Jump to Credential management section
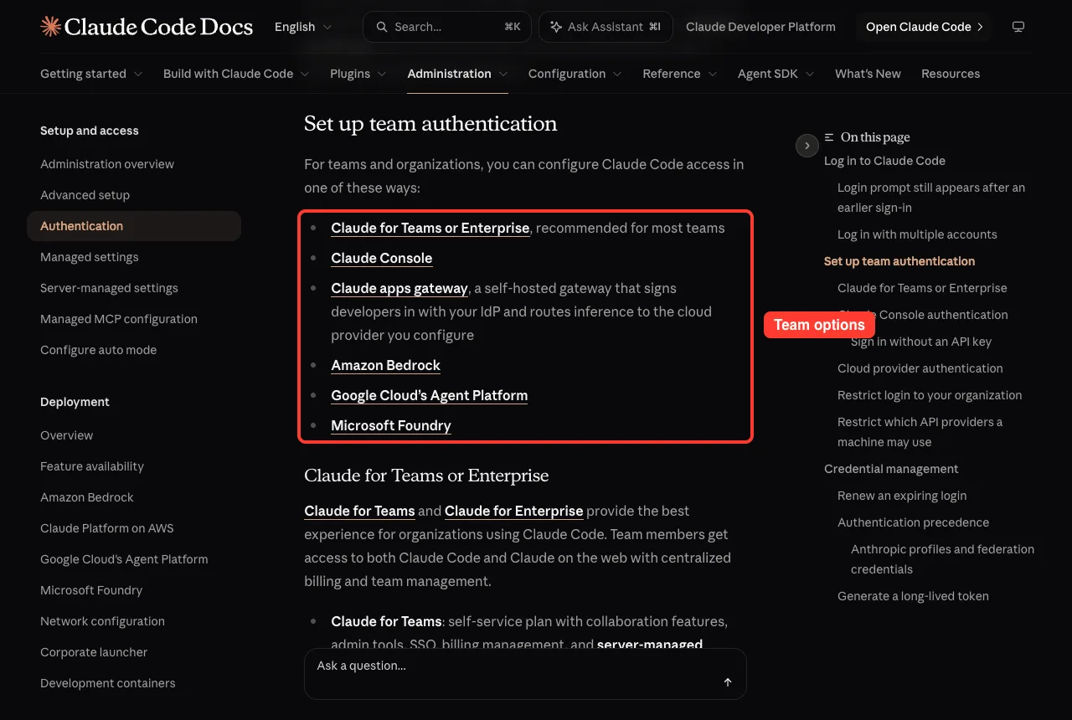This screenshot has height=720, width=1072. (x=891, y=469)
